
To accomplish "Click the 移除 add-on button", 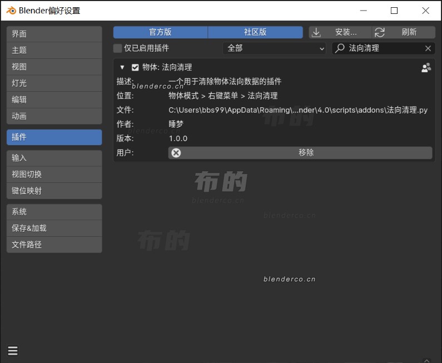I will [x=300, y=153].
